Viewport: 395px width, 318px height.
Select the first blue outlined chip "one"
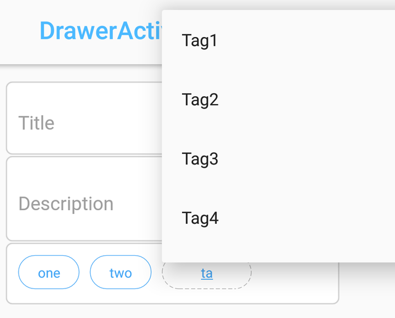pos(49,272)
